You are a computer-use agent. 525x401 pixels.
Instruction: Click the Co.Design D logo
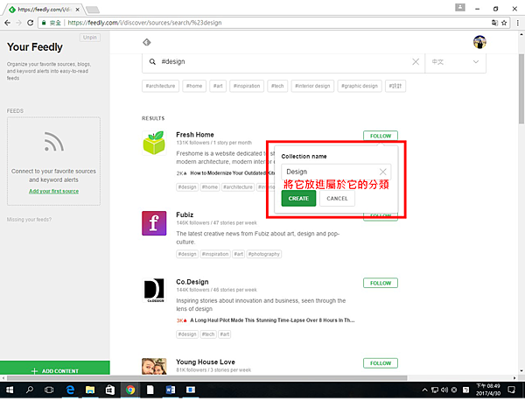click(x=154, y=290)
